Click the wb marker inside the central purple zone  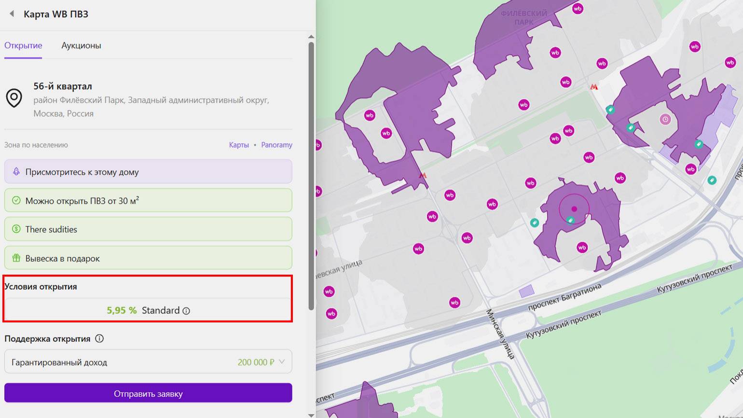[x=582, y=248]
